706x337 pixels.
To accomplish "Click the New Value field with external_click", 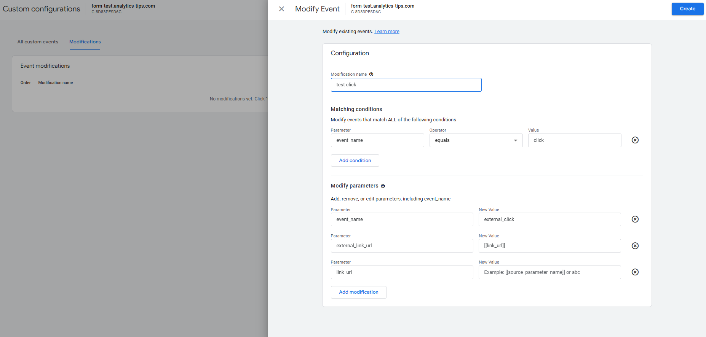I will tap(549, 219).
